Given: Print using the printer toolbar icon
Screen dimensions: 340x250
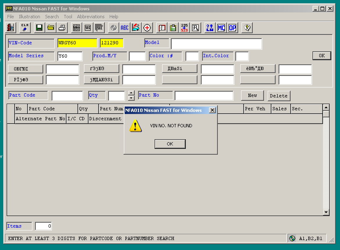Looking at the screenshot, I should click(62, 28).
